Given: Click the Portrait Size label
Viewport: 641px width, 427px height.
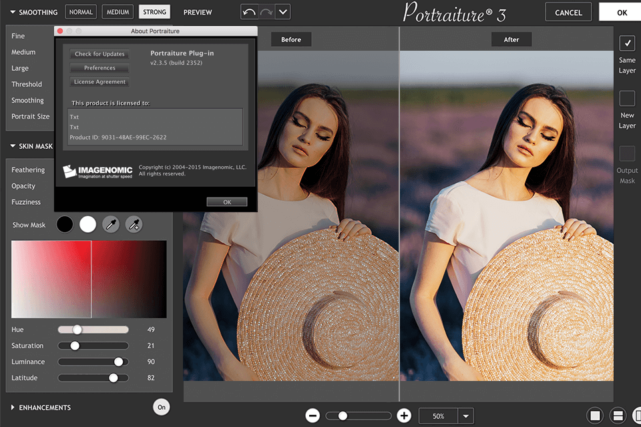Looking at the screenshot, I should 30,117.
